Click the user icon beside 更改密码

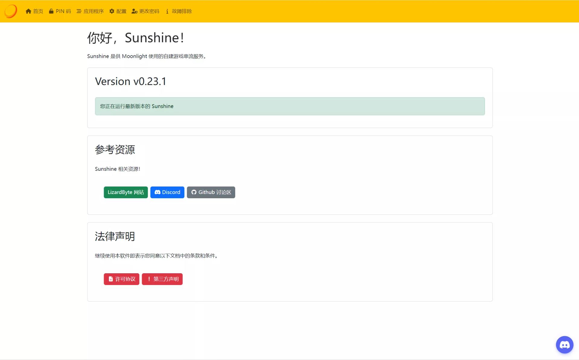(134, 11)
